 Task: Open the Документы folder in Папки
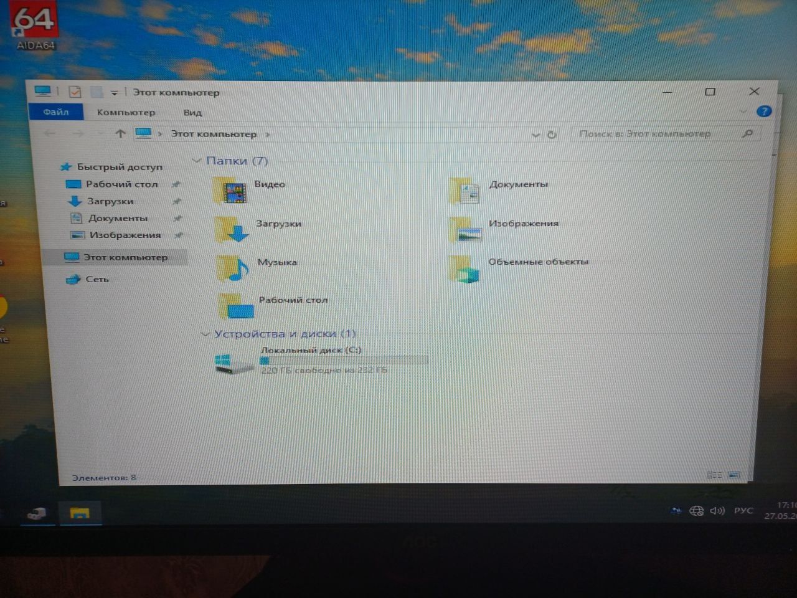click(x=498, y=191)
